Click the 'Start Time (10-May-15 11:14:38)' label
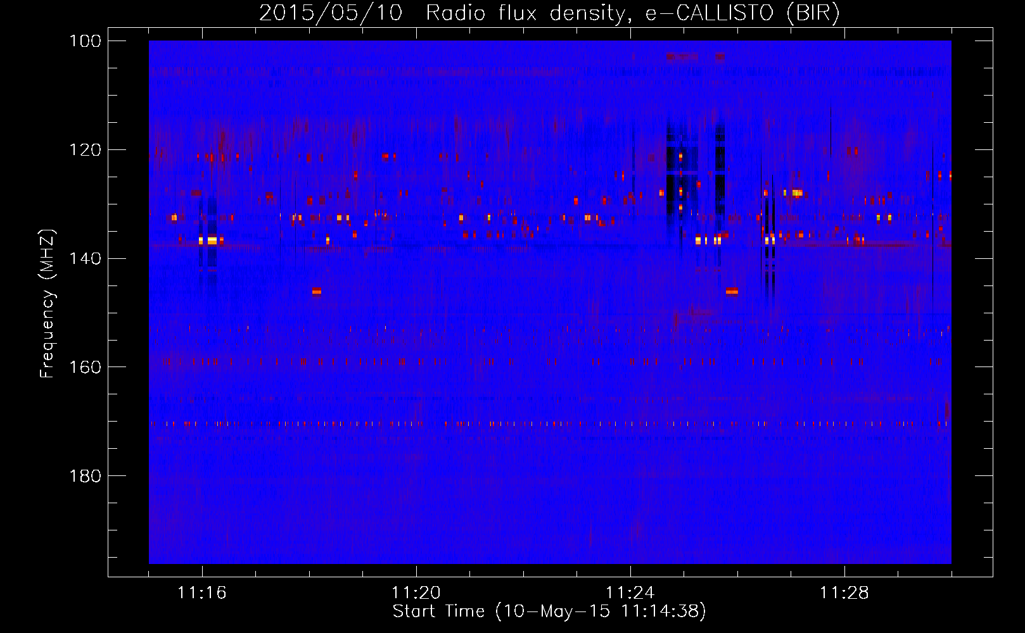Screen dimensions: 1025x633 [549, 611]
